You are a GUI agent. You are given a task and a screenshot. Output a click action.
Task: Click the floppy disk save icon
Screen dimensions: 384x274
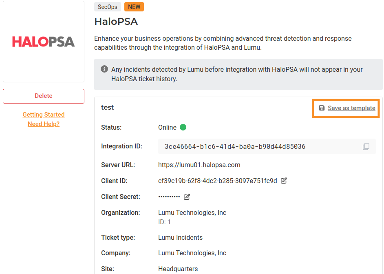pos(322,108)
